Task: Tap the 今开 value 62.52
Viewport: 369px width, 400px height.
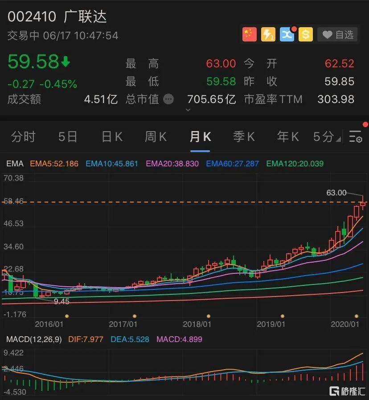Action: click(340, 63)
